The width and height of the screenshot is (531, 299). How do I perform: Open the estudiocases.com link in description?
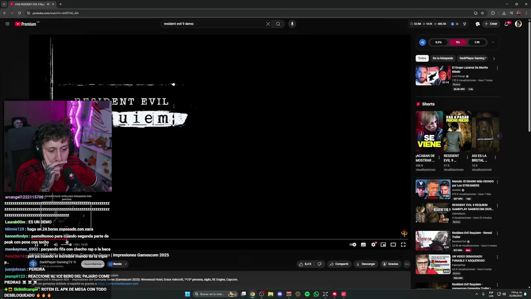[x=118, y=284]
